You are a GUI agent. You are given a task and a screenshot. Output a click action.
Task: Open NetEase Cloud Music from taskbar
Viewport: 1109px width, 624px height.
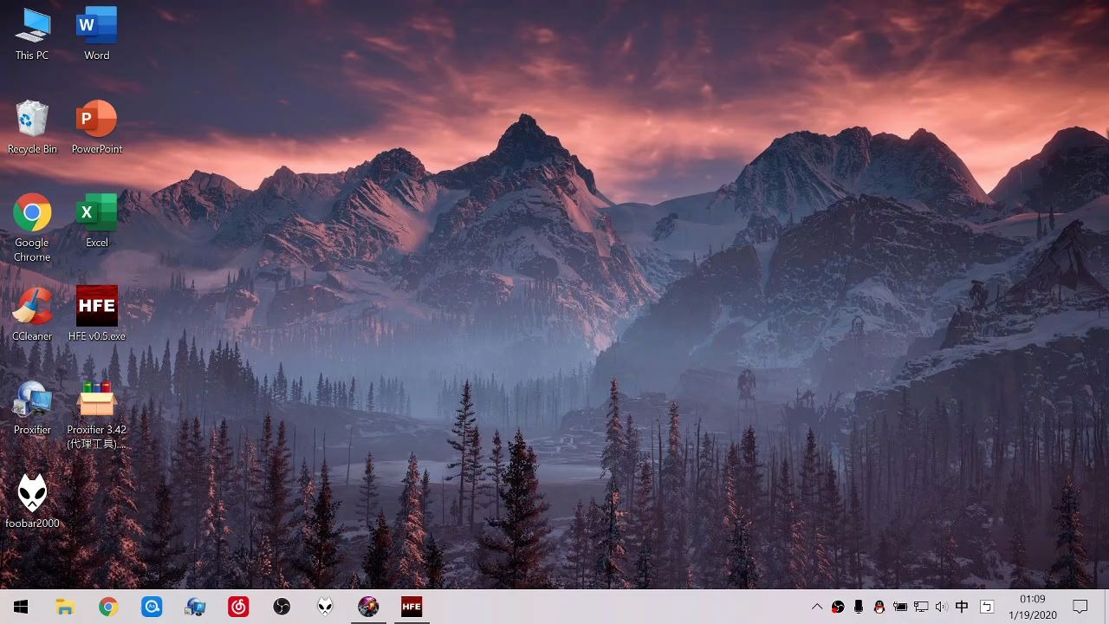coord(238,607)
